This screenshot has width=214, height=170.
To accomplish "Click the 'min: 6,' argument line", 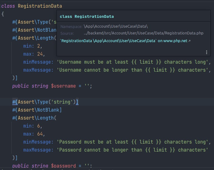I will tap(33, 126).
